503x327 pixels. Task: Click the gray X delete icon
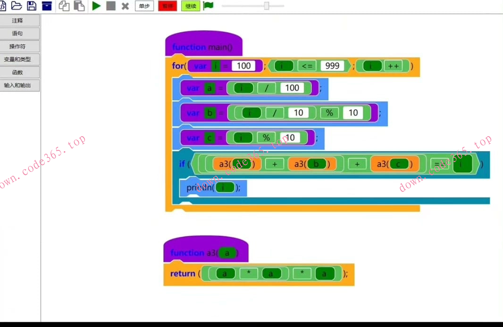pos(125,6)
